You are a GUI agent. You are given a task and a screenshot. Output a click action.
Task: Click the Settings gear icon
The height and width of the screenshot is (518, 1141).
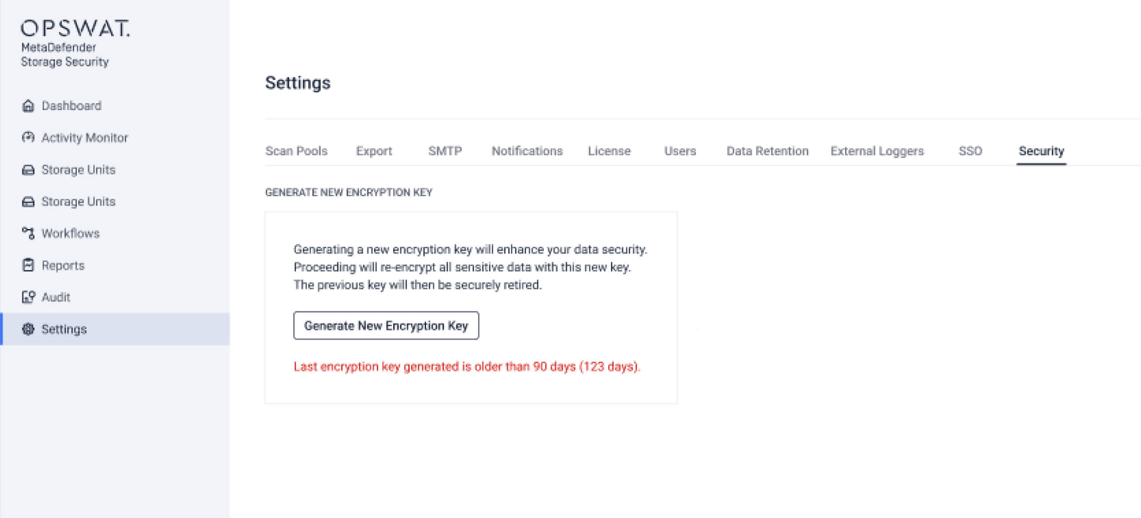(28, 329)
